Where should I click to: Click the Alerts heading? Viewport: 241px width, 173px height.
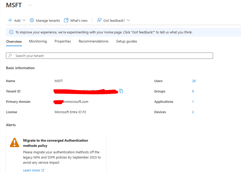pyautogui.click(x=11, y=125)
